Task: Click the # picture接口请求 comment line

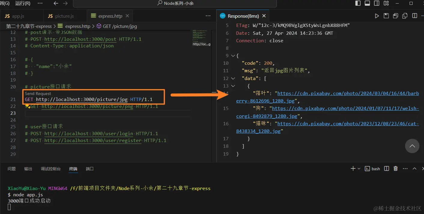Action: point(48,87)
